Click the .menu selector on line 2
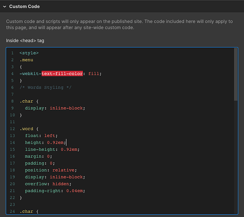 [26, 60]
